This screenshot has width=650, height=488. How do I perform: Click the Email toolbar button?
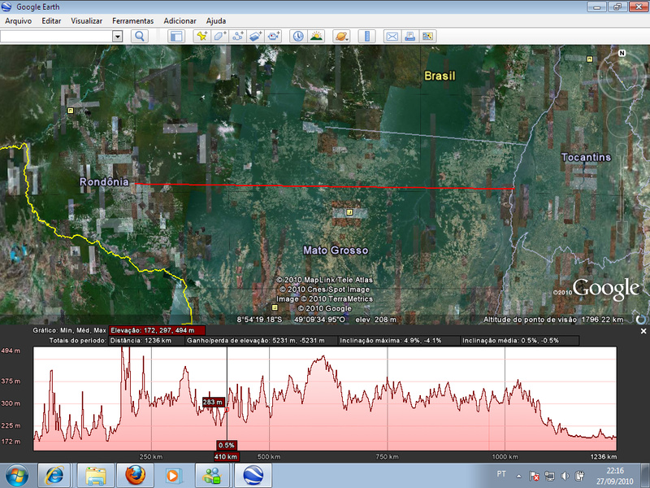(392, 36)
